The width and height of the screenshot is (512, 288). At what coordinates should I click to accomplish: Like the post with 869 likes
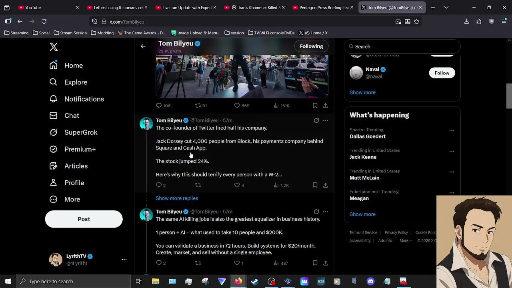click(242, 106)
